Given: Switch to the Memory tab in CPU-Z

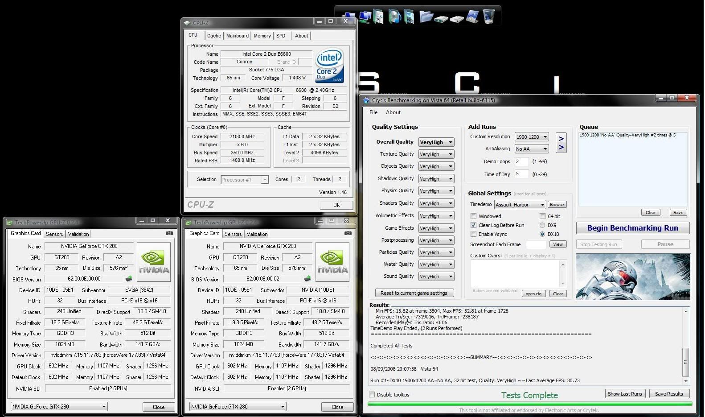Looking at the screenshot, I should 262,36.
